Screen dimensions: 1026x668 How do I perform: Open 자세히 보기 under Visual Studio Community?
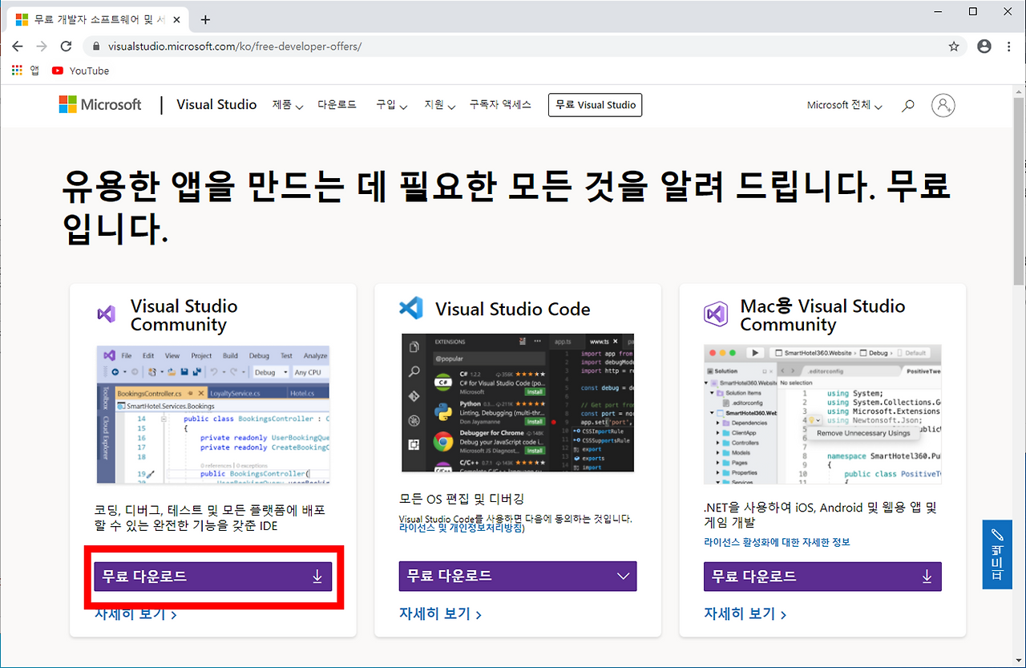[136, 614]
